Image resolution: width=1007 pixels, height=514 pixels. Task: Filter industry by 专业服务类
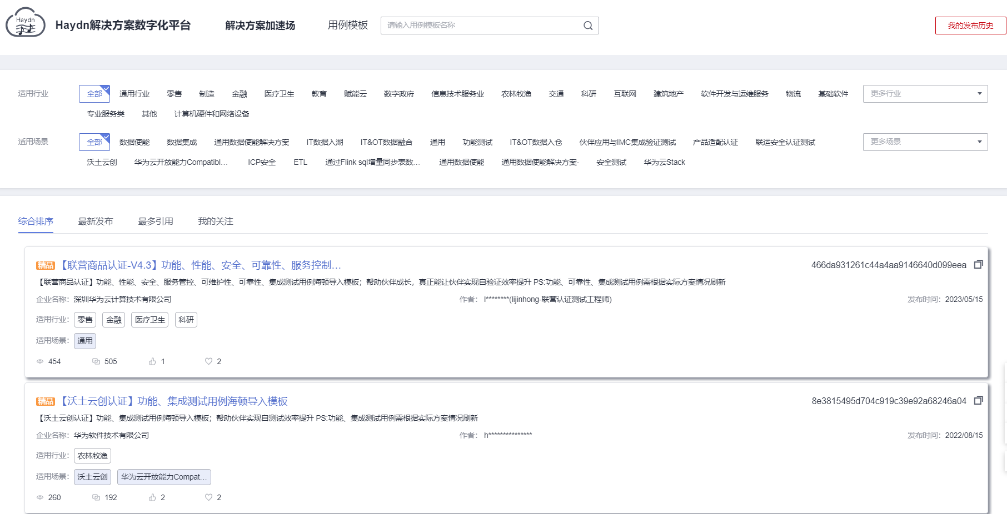(106, 114)
